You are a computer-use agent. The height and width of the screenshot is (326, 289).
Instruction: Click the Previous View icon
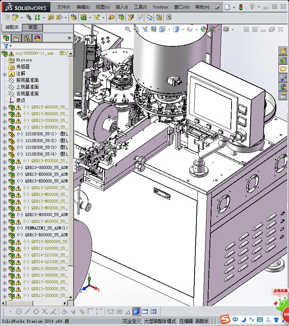[145, 29]
